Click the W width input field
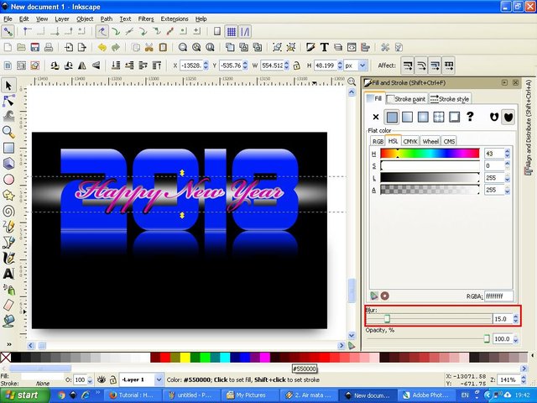The height and width of the screenshot is (403, 537). 272,65
